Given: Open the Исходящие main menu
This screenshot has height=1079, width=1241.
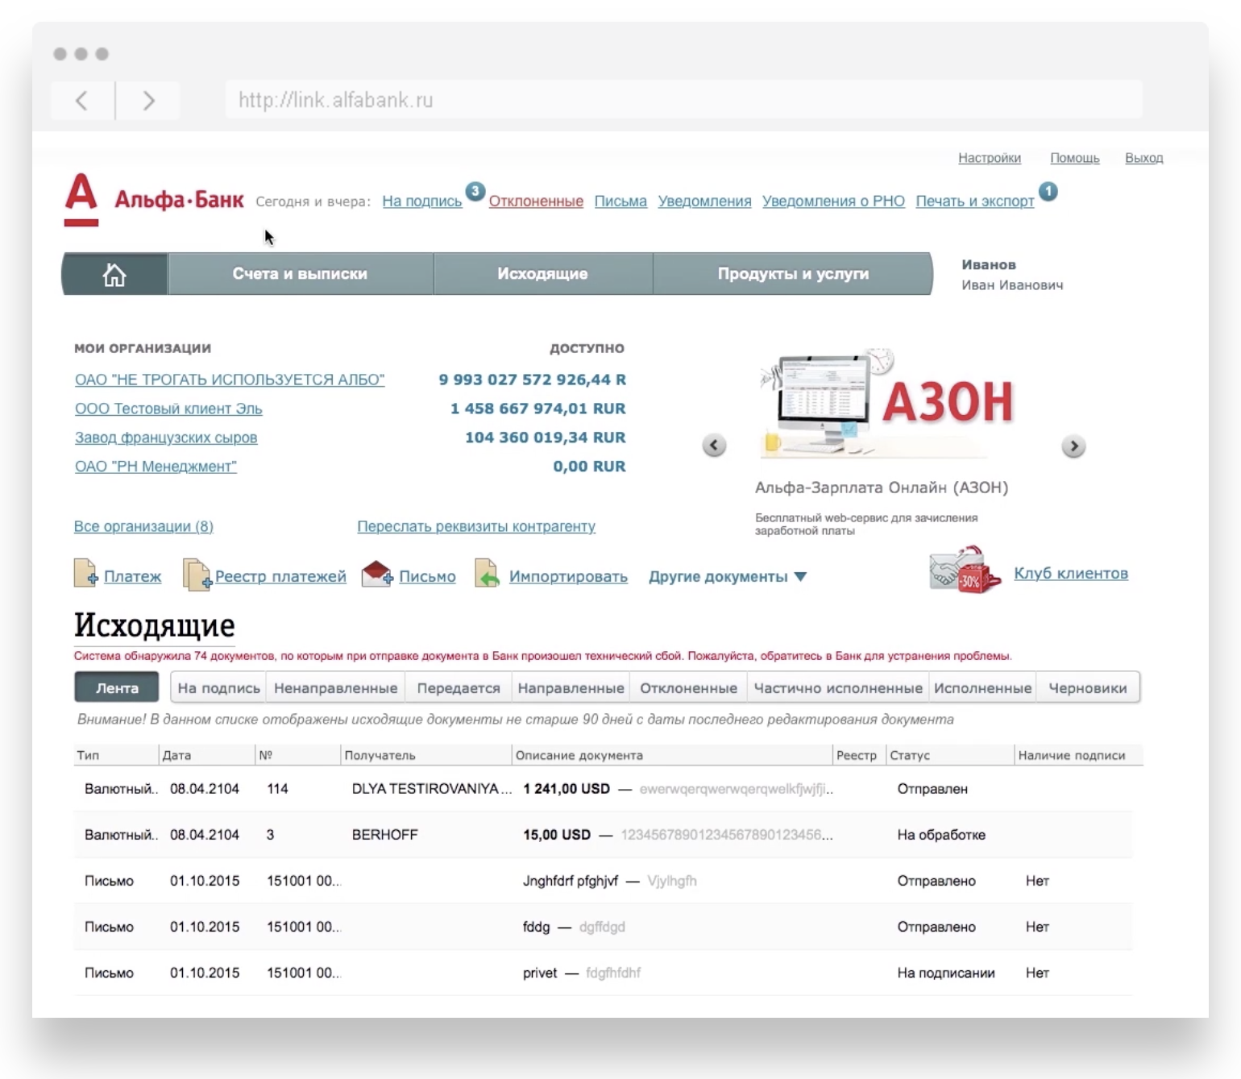Looking at the screenshot, I should pos(542,274).
